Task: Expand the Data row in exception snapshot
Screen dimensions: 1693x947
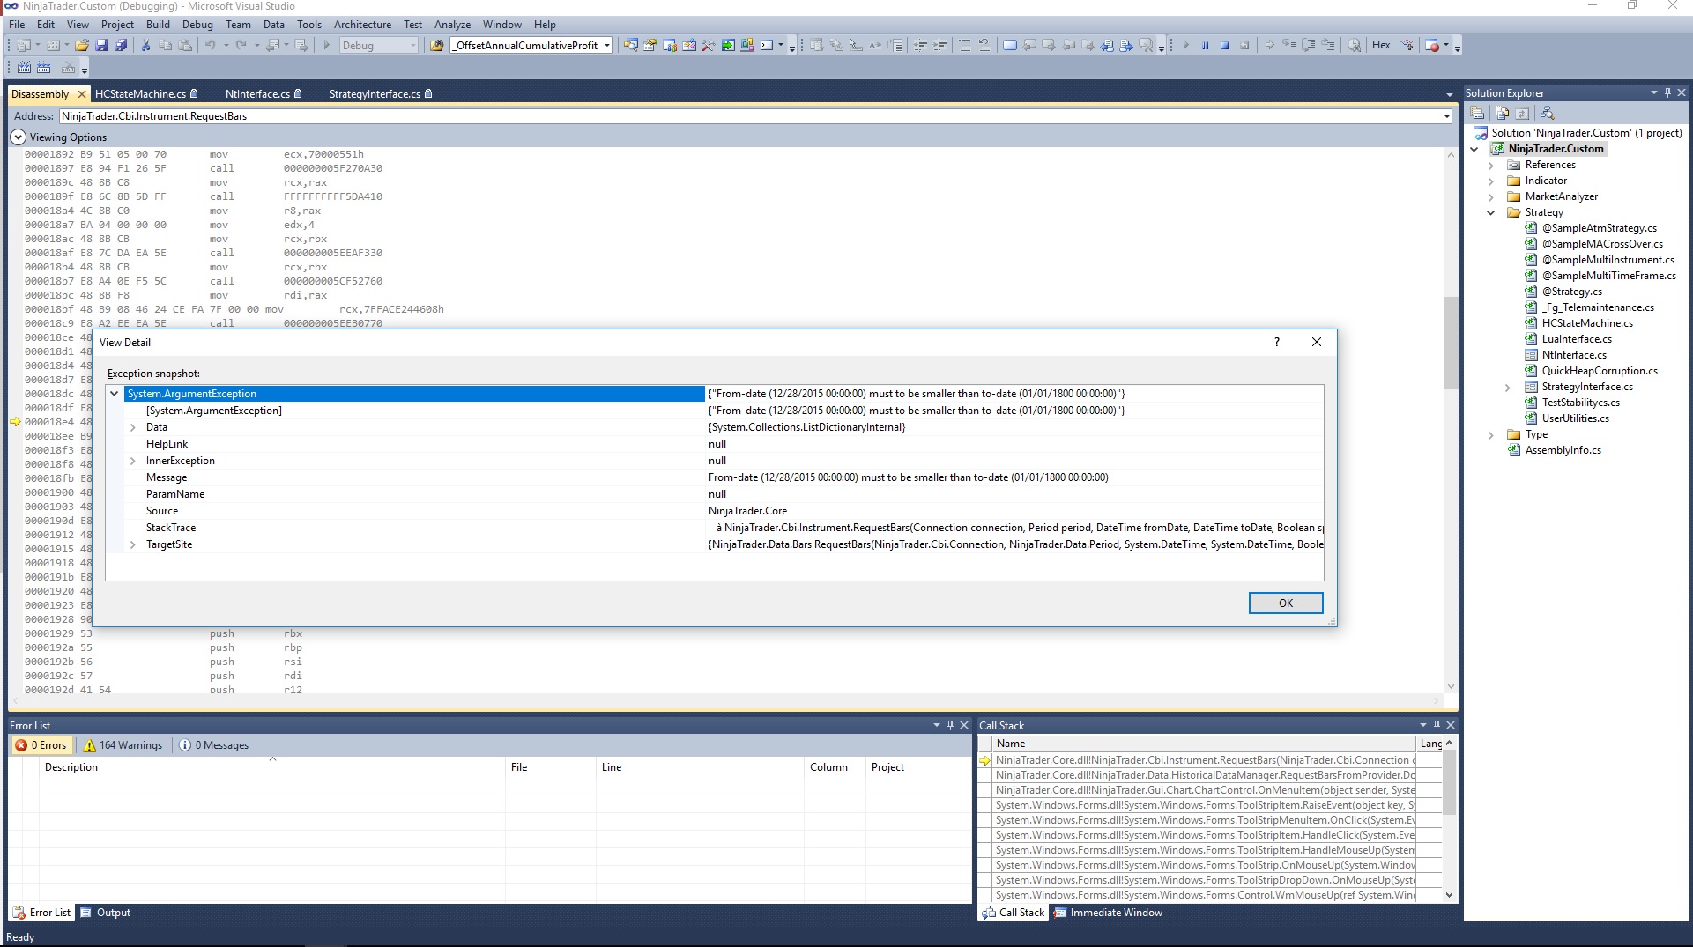Action: tap(133, 427)
